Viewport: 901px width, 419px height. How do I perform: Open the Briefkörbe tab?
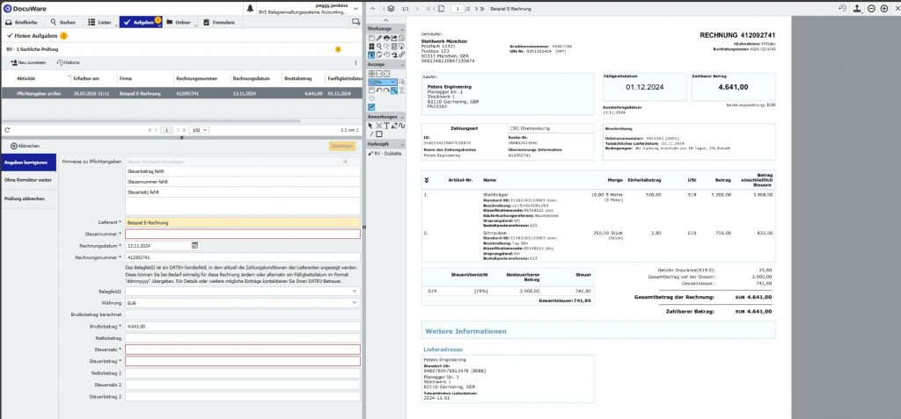[x=23, y=22]
